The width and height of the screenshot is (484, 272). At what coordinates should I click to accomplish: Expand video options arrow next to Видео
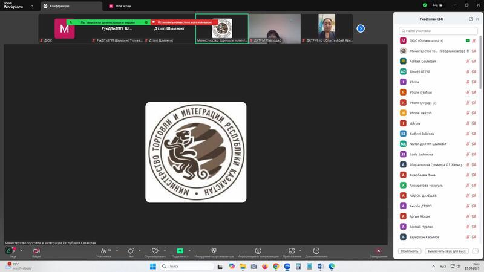(48, 250)
